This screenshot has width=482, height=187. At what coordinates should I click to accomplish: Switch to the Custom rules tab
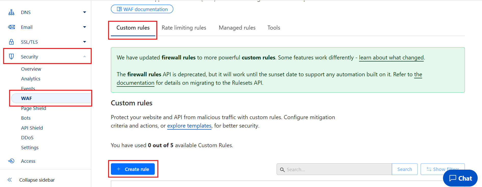point(133,28)
